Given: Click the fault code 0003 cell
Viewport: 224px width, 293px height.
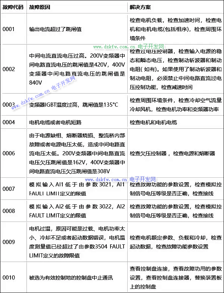Looking at the screenshot, I should pos(9,104).
